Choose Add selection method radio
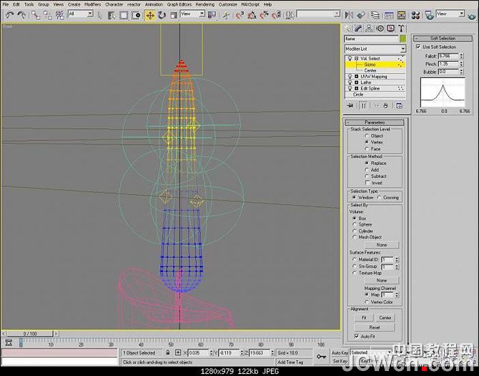The image size is (479, 376). point(367,170)
